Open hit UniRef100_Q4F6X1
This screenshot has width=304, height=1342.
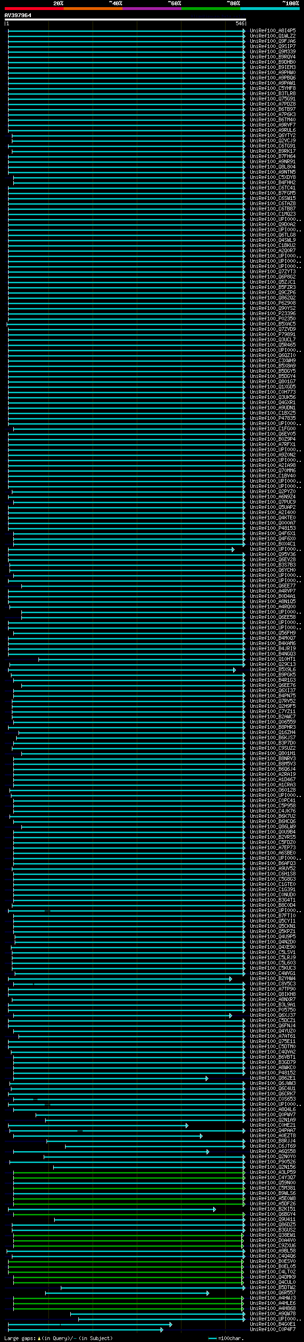pos(273,534)
